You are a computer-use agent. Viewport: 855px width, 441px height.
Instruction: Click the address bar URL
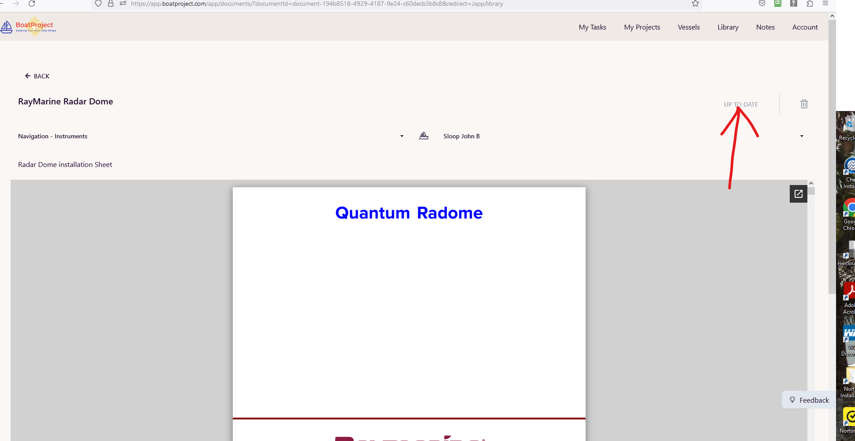317,4
